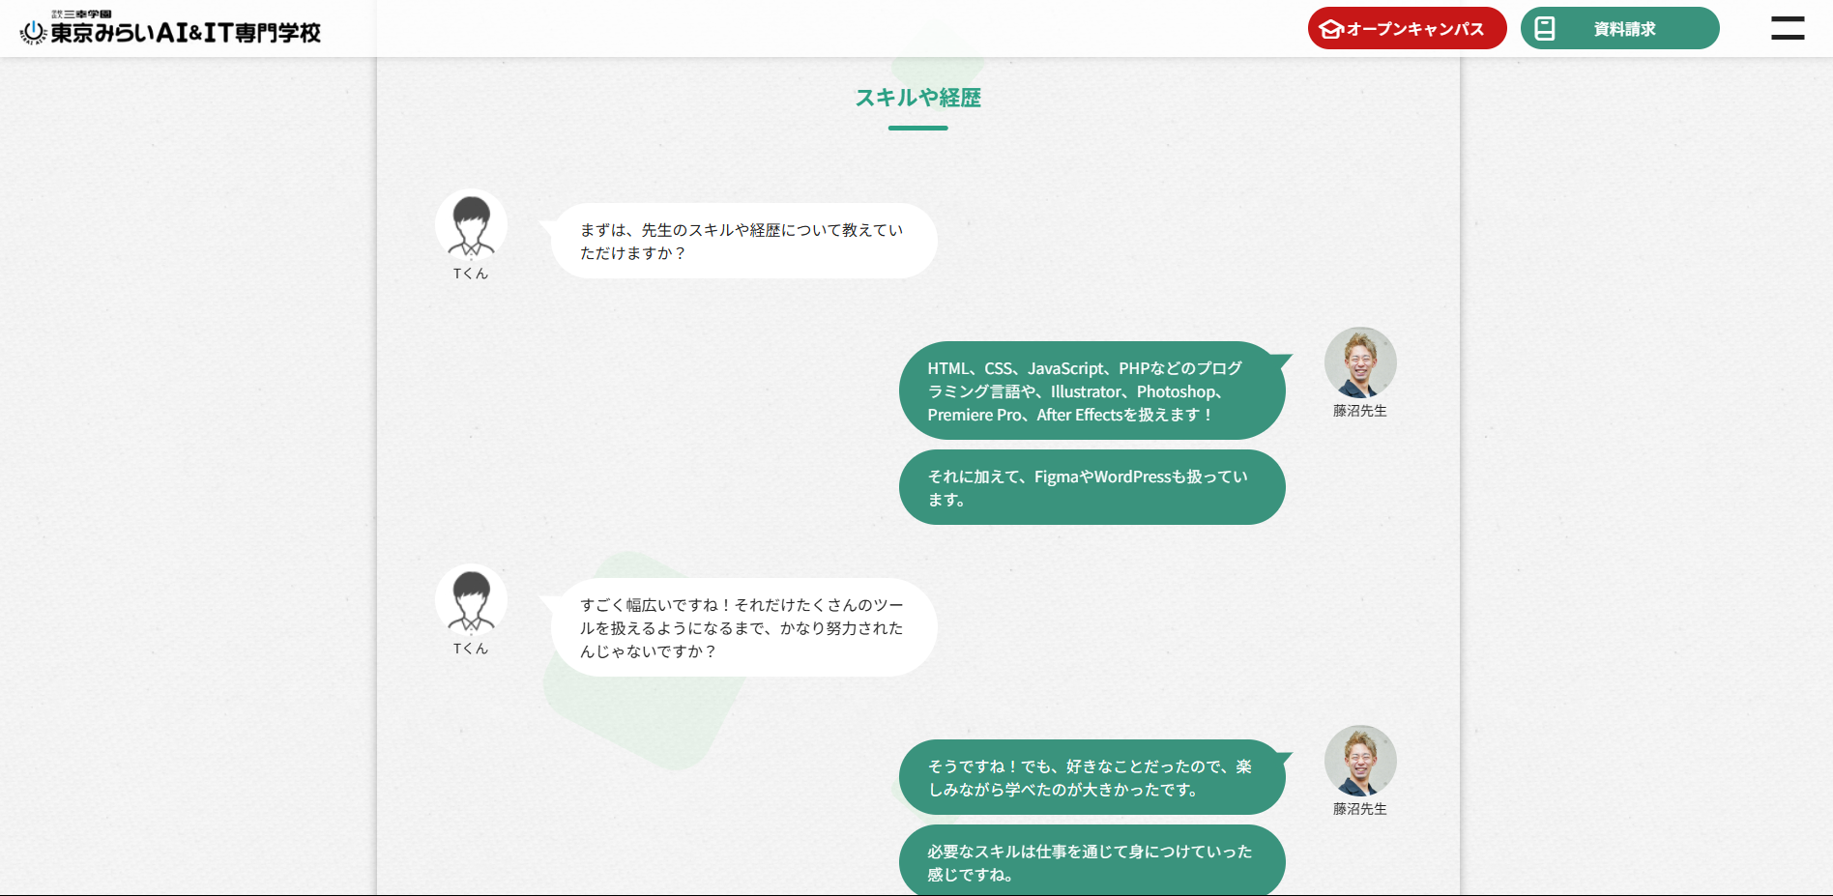Click Tくん label under the second avatar
This screenshot has height=896, width=1833.
pos(471,649)
